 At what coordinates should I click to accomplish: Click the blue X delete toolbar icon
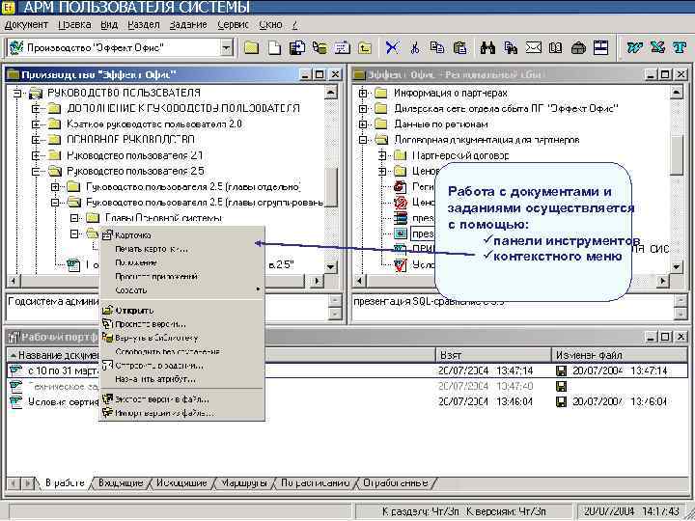pyautogui.click(x=392, y=47)
